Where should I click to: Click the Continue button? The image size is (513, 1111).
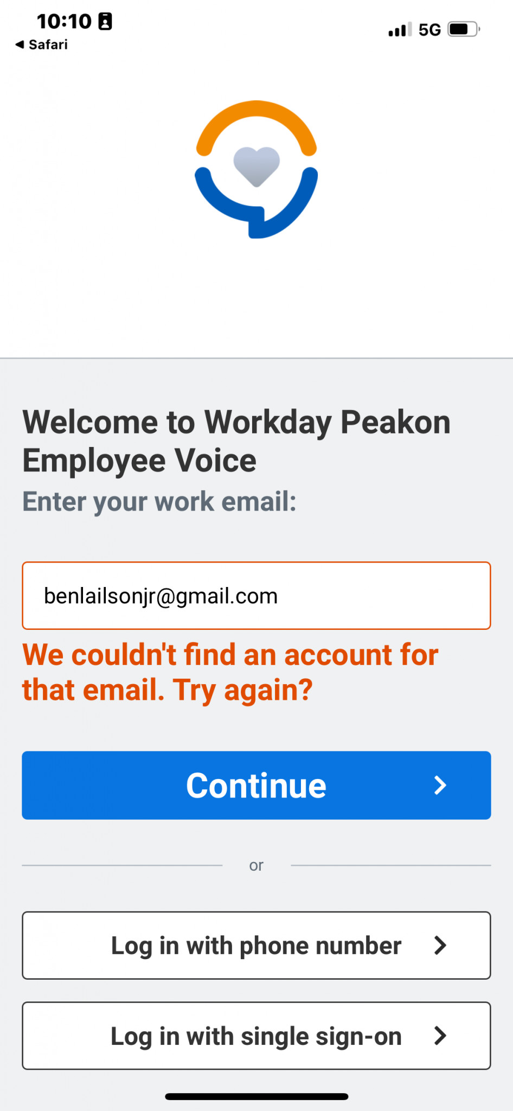point(256,785)
